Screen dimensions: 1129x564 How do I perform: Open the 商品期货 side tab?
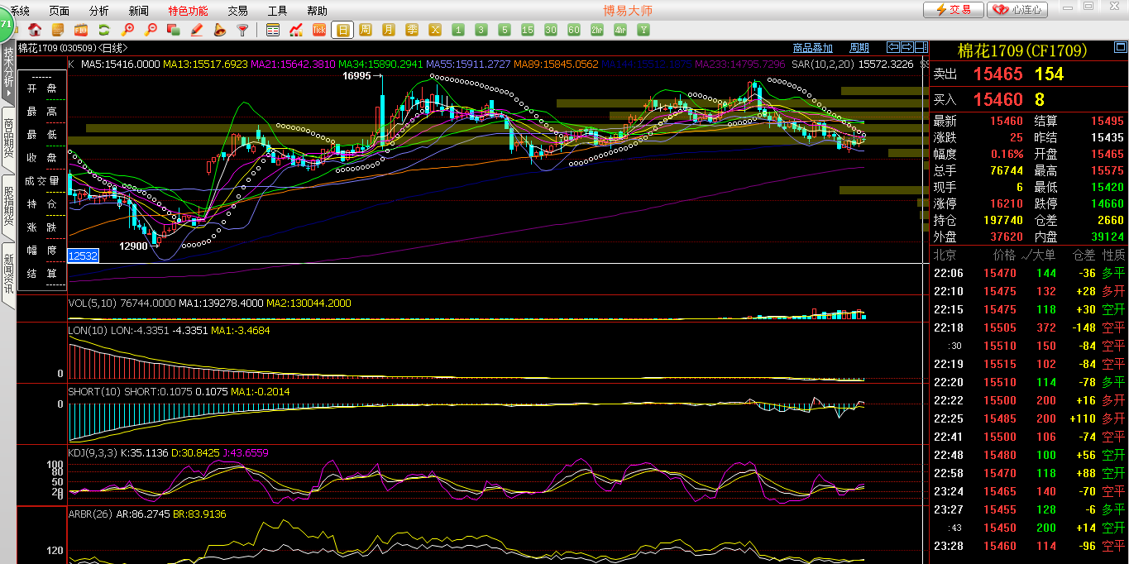tap(8, 138)
